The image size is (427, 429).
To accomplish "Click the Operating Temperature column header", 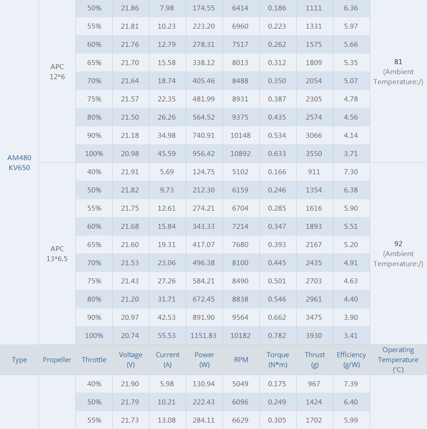I will [398, 360].
